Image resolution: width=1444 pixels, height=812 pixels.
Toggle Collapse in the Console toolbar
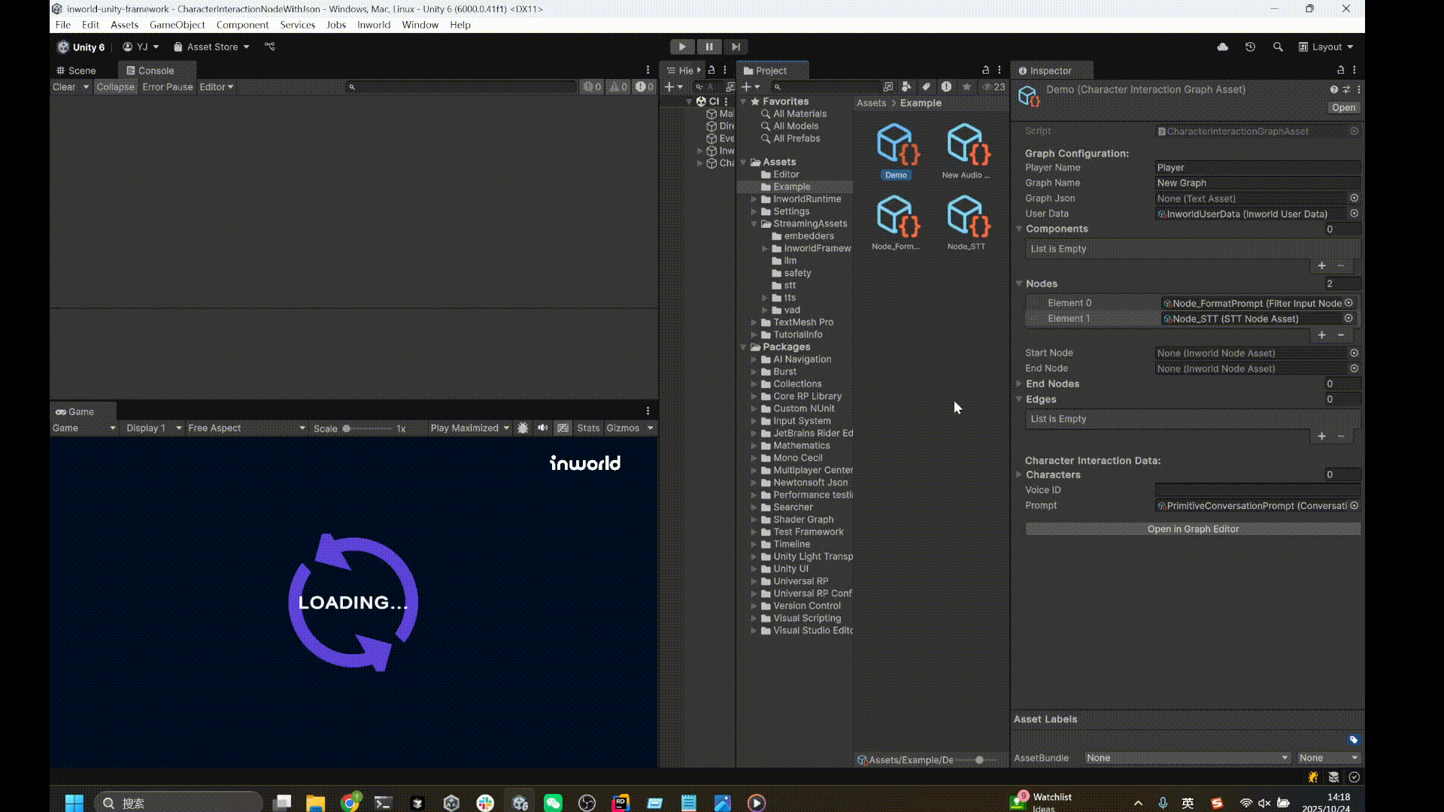coord(115,86)
